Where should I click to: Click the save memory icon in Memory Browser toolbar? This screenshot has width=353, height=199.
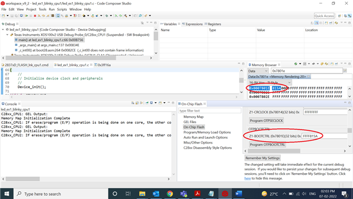point(304,64)
